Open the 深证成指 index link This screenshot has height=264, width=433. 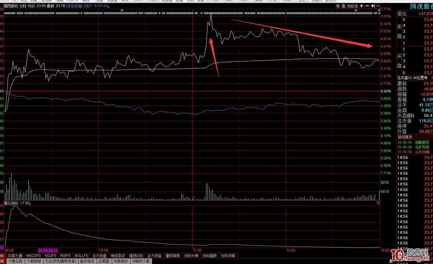click(x=74, y=6)
